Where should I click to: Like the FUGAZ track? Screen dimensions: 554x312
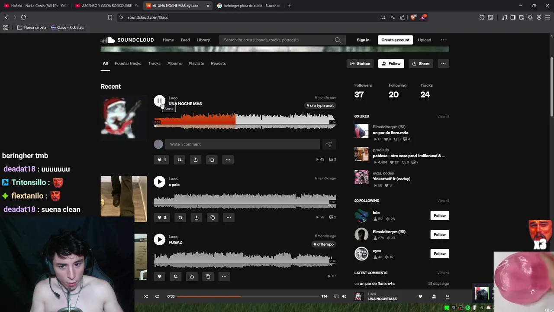(159, 276)
